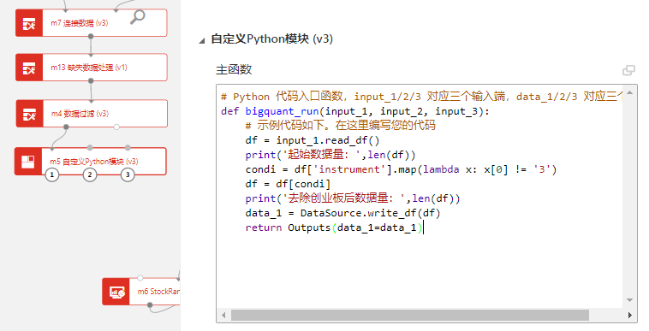Click the 'return Outputs' code line
Screen dimensions: 649x331
click(x=334, y=228)
